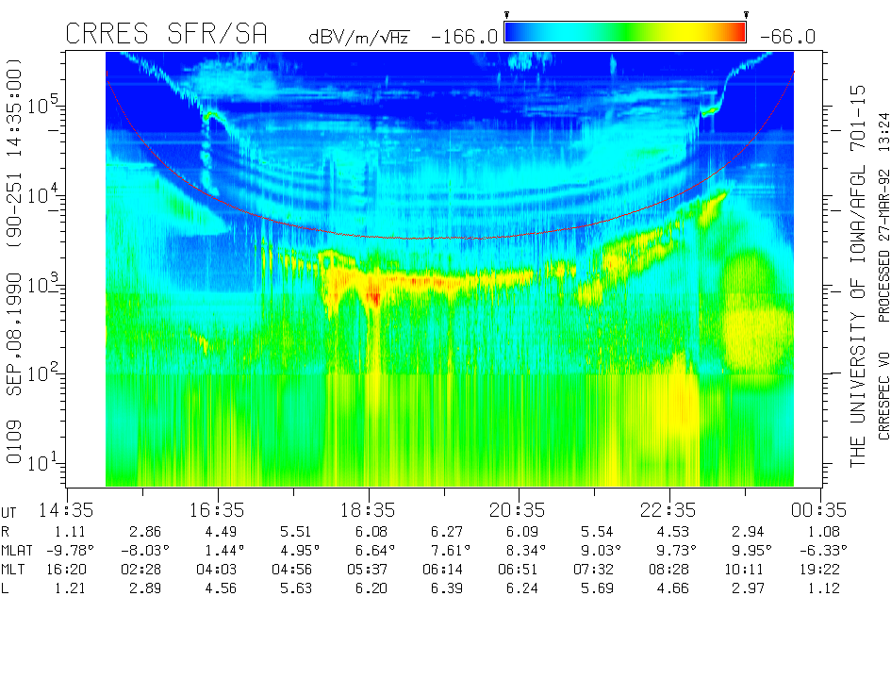Click the intense red emission spot in the spectrogram
Viewport: 891px width, 679px height.
[x=374, y=297]
